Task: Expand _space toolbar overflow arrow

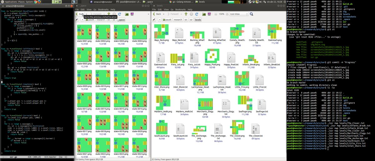Action: (148, 14)
